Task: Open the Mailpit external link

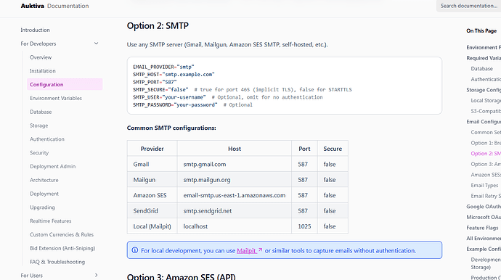Action: 250,251
